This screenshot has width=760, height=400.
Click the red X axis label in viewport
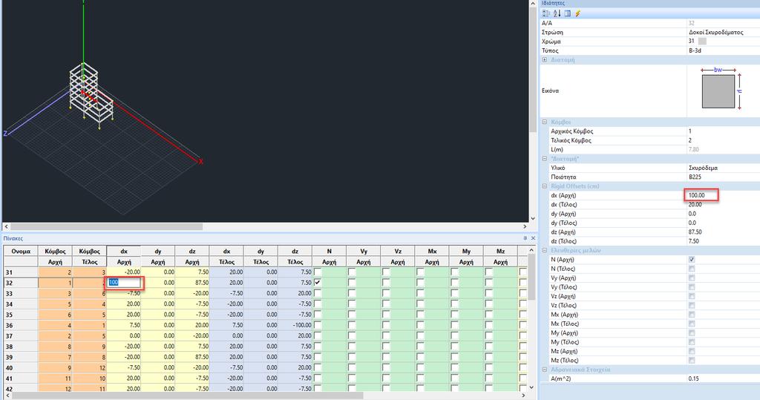(200, 162)
